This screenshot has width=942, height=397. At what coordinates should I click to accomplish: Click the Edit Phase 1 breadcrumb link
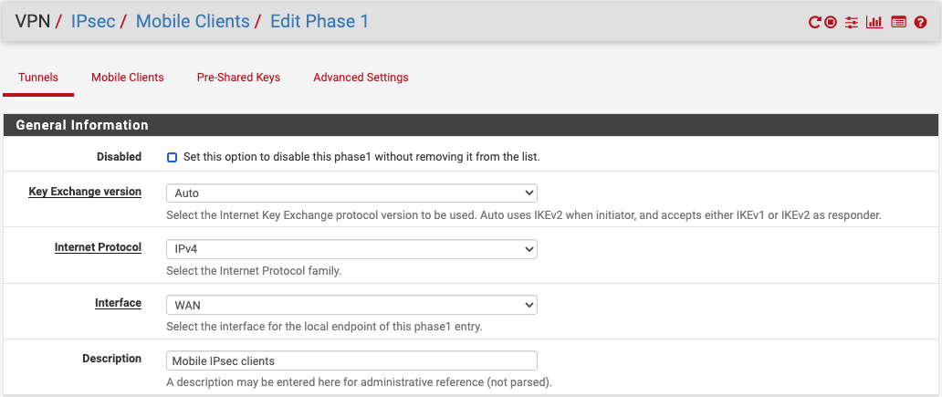click(x=319, y=21)
